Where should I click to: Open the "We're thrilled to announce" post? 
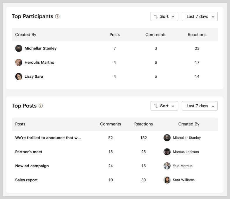[x=48, y=138]
